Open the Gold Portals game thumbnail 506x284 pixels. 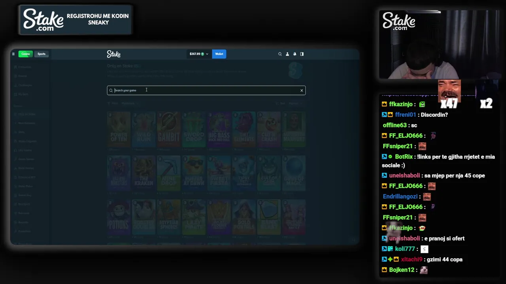click(244, 217)
